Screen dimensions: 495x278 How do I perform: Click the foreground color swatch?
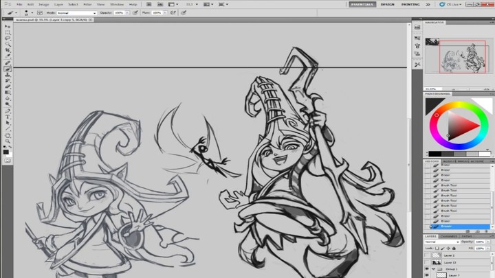[5, 152]
